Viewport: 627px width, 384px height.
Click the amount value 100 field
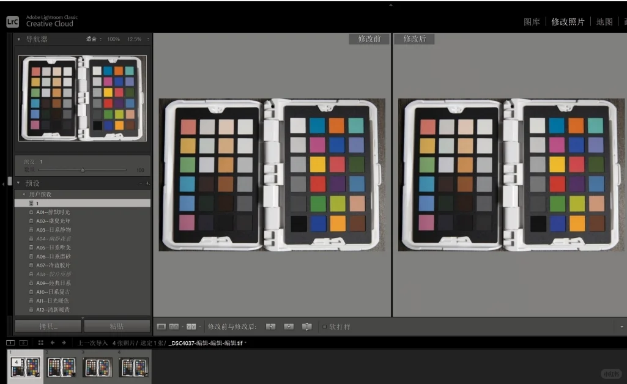click(x=140, y=170)
